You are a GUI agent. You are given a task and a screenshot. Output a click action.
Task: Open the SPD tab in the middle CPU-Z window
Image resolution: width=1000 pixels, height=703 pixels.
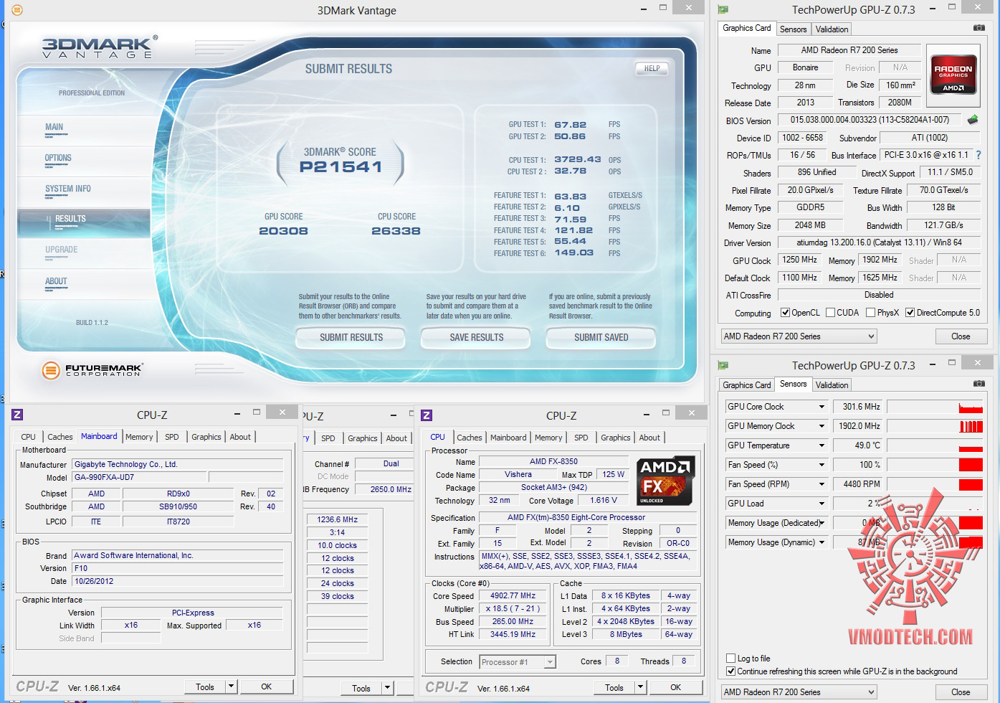point(328,438)
